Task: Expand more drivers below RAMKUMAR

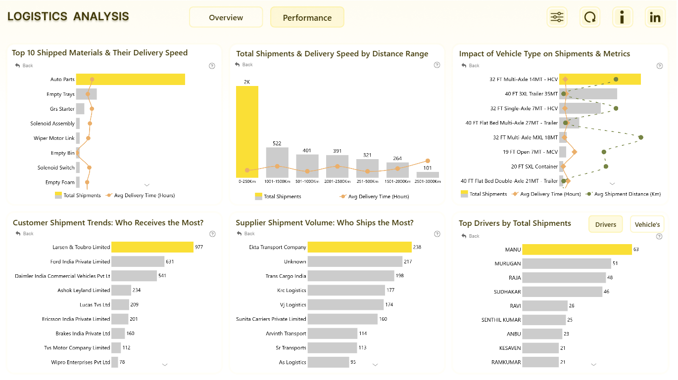Action: [x=594, y=365]
